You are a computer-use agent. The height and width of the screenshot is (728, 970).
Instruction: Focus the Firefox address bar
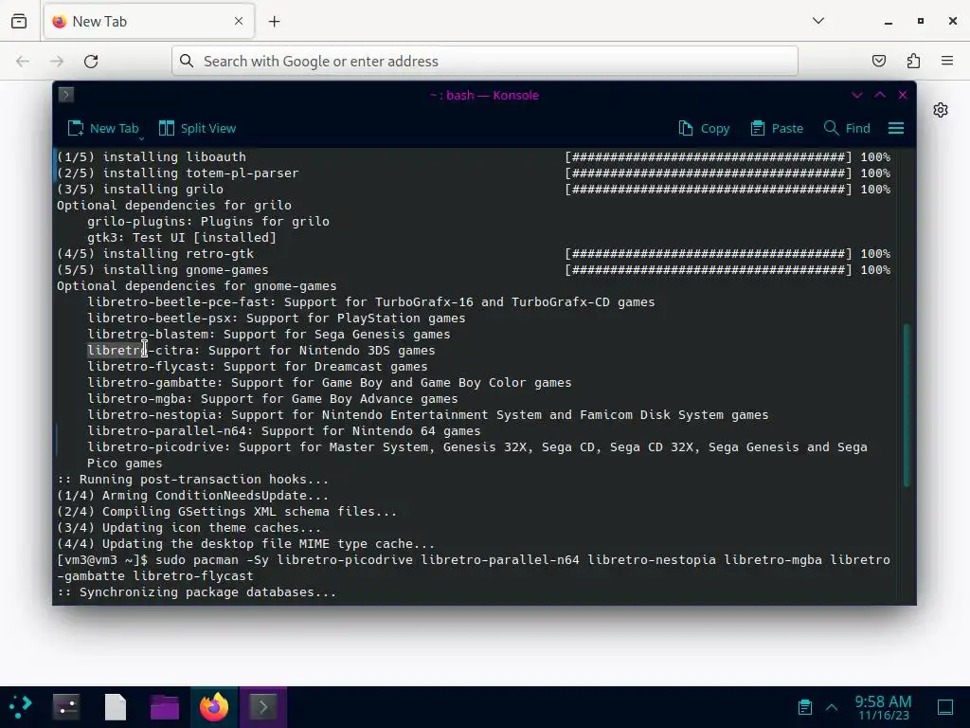click(x=484, y=61)
